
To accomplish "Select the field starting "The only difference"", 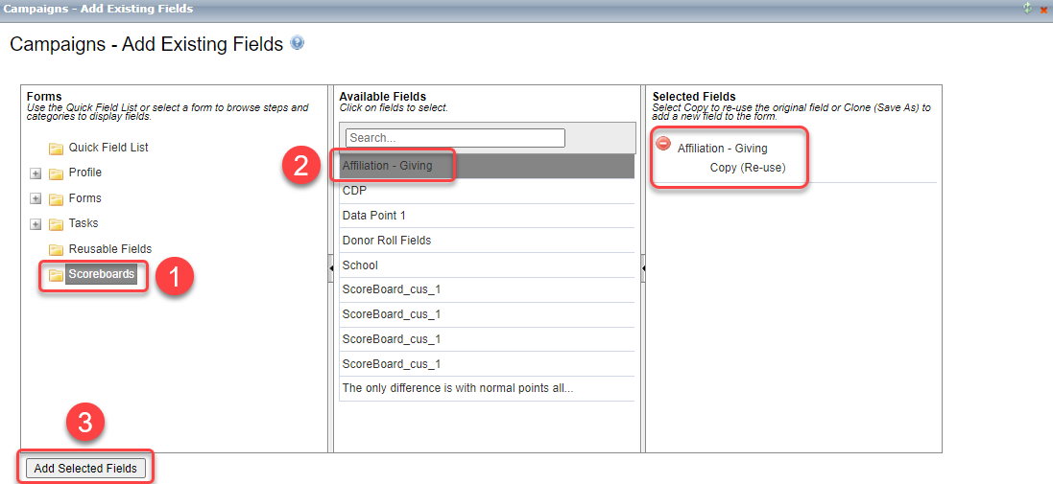I will click(x=457, y=388).
